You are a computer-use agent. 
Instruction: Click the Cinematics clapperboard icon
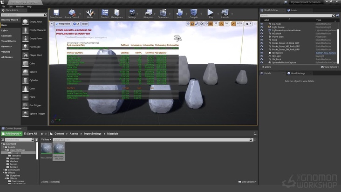pos(163,13)
